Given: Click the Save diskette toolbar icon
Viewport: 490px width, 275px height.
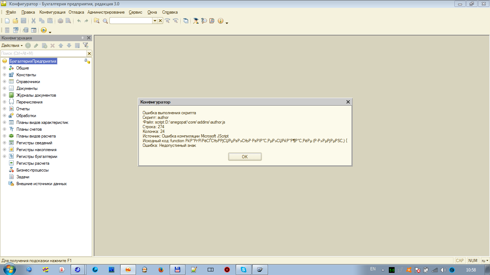Looking at the screenshot, I should 23,21.
